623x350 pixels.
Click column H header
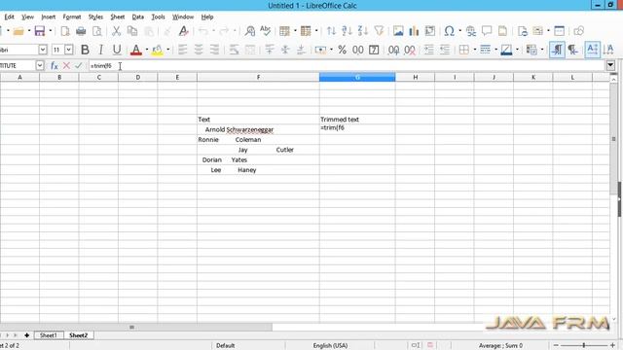pos(416,77)
